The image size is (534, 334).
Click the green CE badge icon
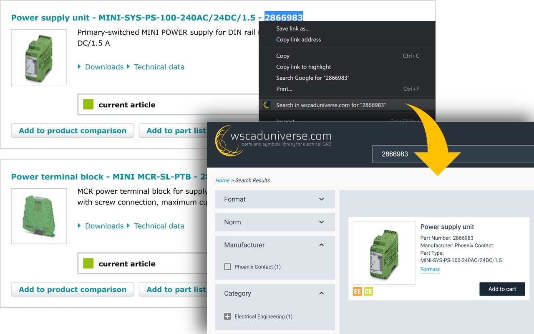pos(368,291)
